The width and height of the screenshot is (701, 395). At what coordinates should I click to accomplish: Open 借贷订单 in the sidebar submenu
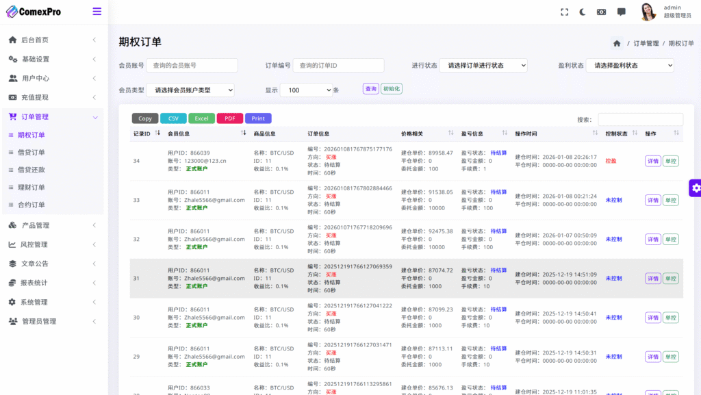(31, 152)
